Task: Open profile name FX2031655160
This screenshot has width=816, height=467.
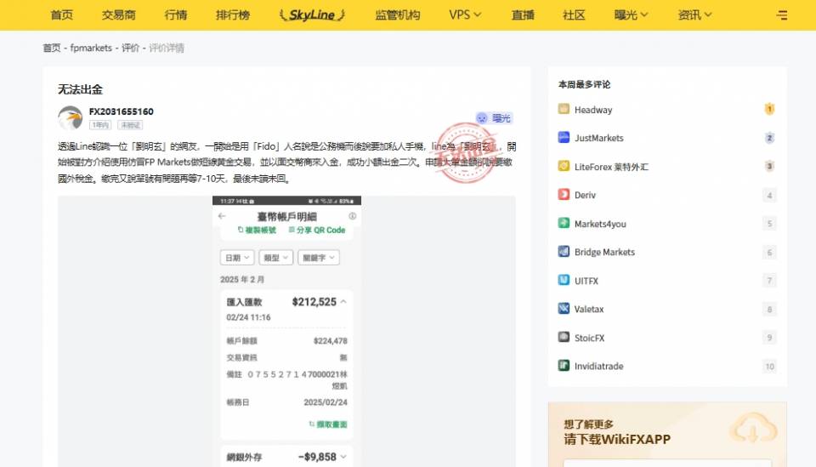Action: point(122,111)
